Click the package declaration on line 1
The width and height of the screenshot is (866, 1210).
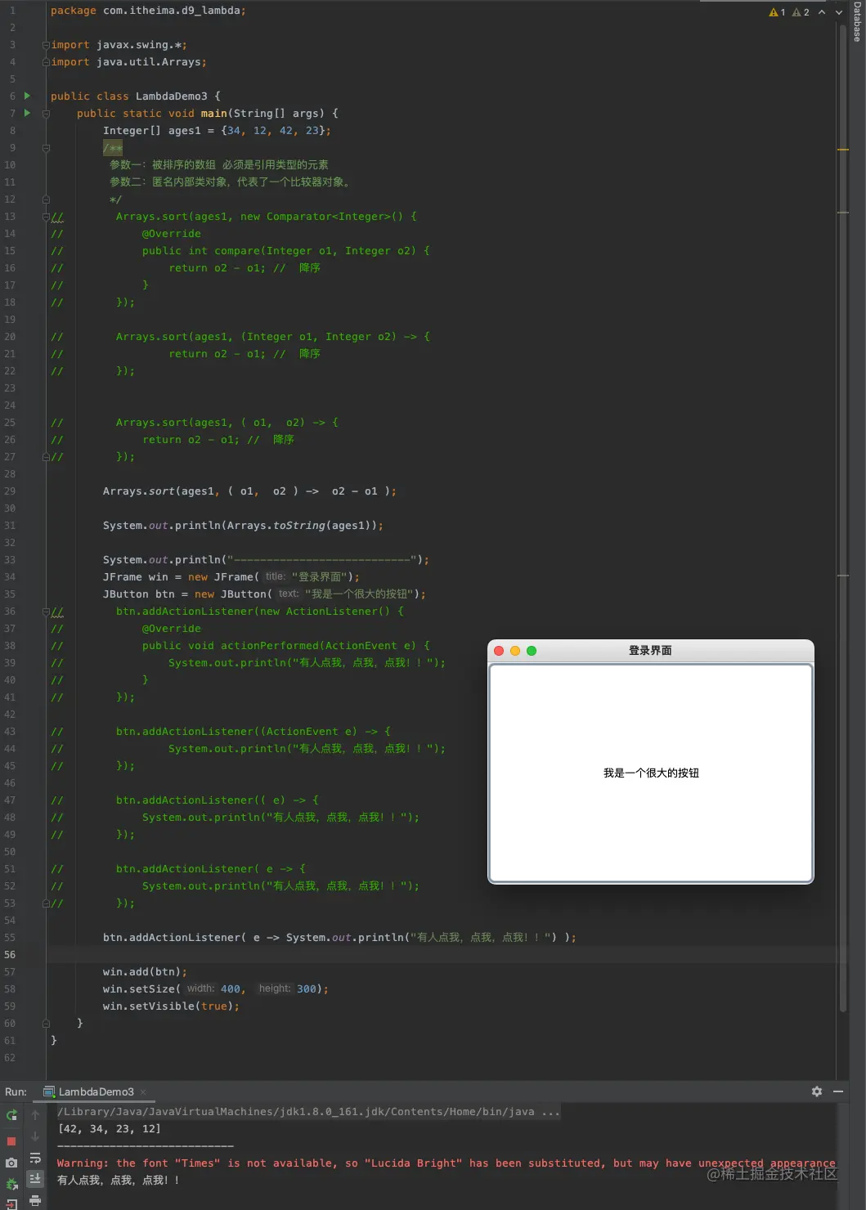[x=148, y=11]
